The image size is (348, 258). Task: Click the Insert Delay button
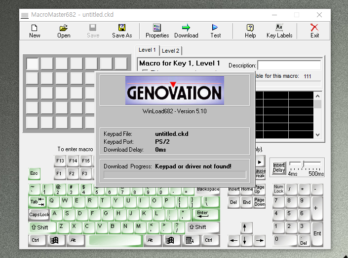coord(279,167)
